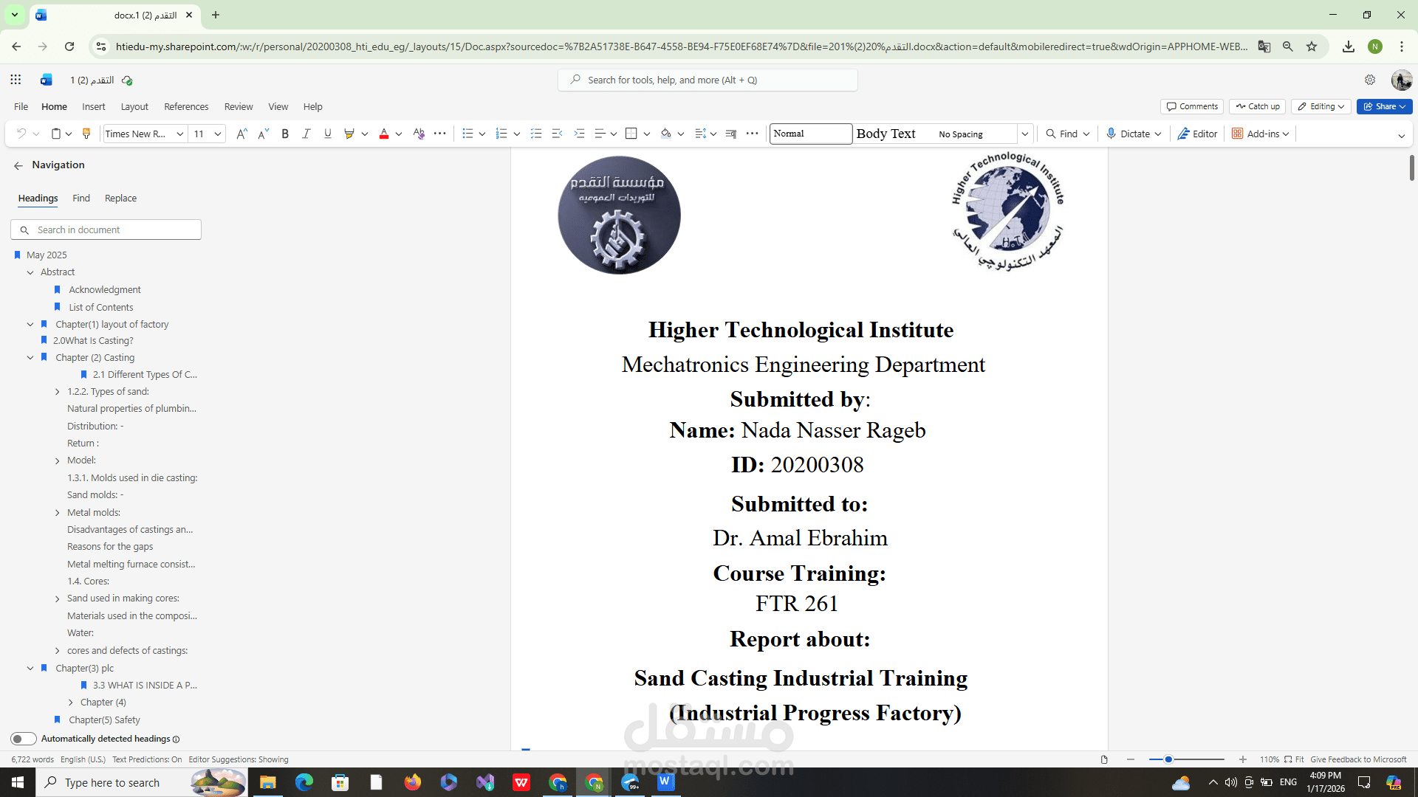The width and height of the screenshot is (1418, 797).
Task: Toggle Automatically detected headings switch
Action: pos(24,739)
